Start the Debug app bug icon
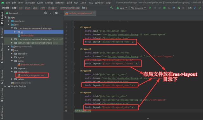Viewport: 203px width, 120px height. point(164,8)
